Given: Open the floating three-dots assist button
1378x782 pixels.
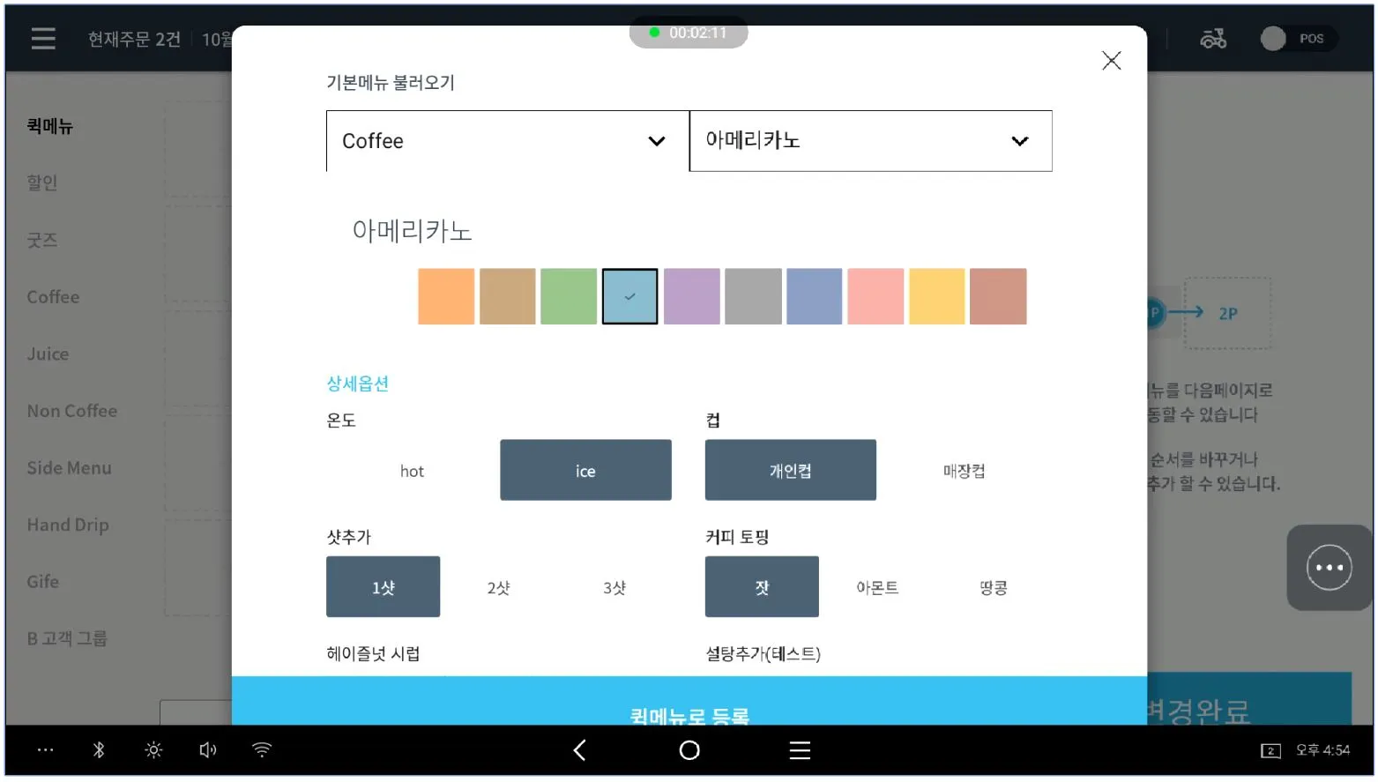Looking at the screenshot, I should coord(1329,568).
